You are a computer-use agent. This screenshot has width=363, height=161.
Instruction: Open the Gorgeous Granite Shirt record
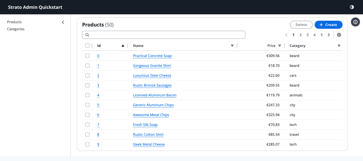pos(152,66)
